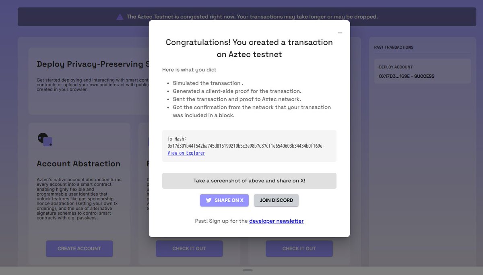Click the Twitter bird icon in Share button
Screen dimensions: 483x275
click(x=208, y=200)
